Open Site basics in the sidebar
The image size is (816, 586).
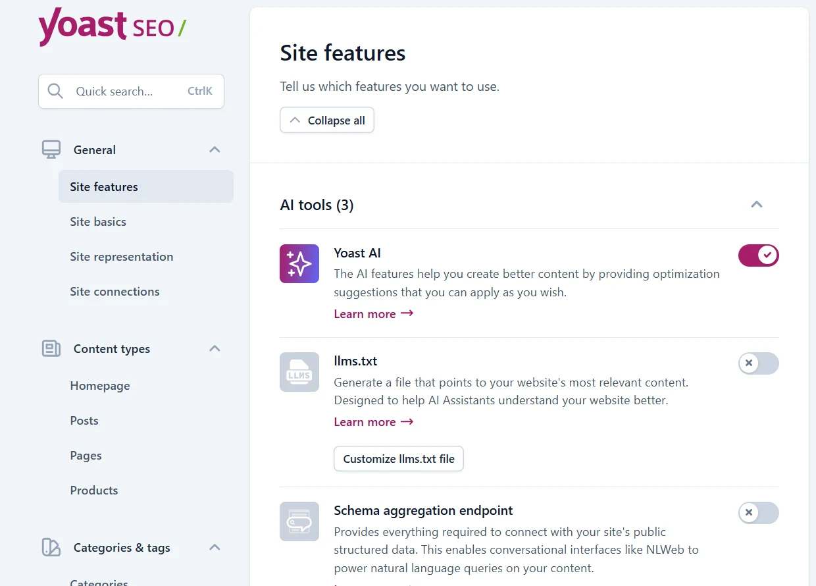click(98, 221)
